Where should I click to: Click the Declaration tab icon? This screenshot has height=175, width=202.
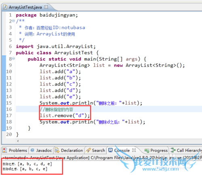(57, 150)
